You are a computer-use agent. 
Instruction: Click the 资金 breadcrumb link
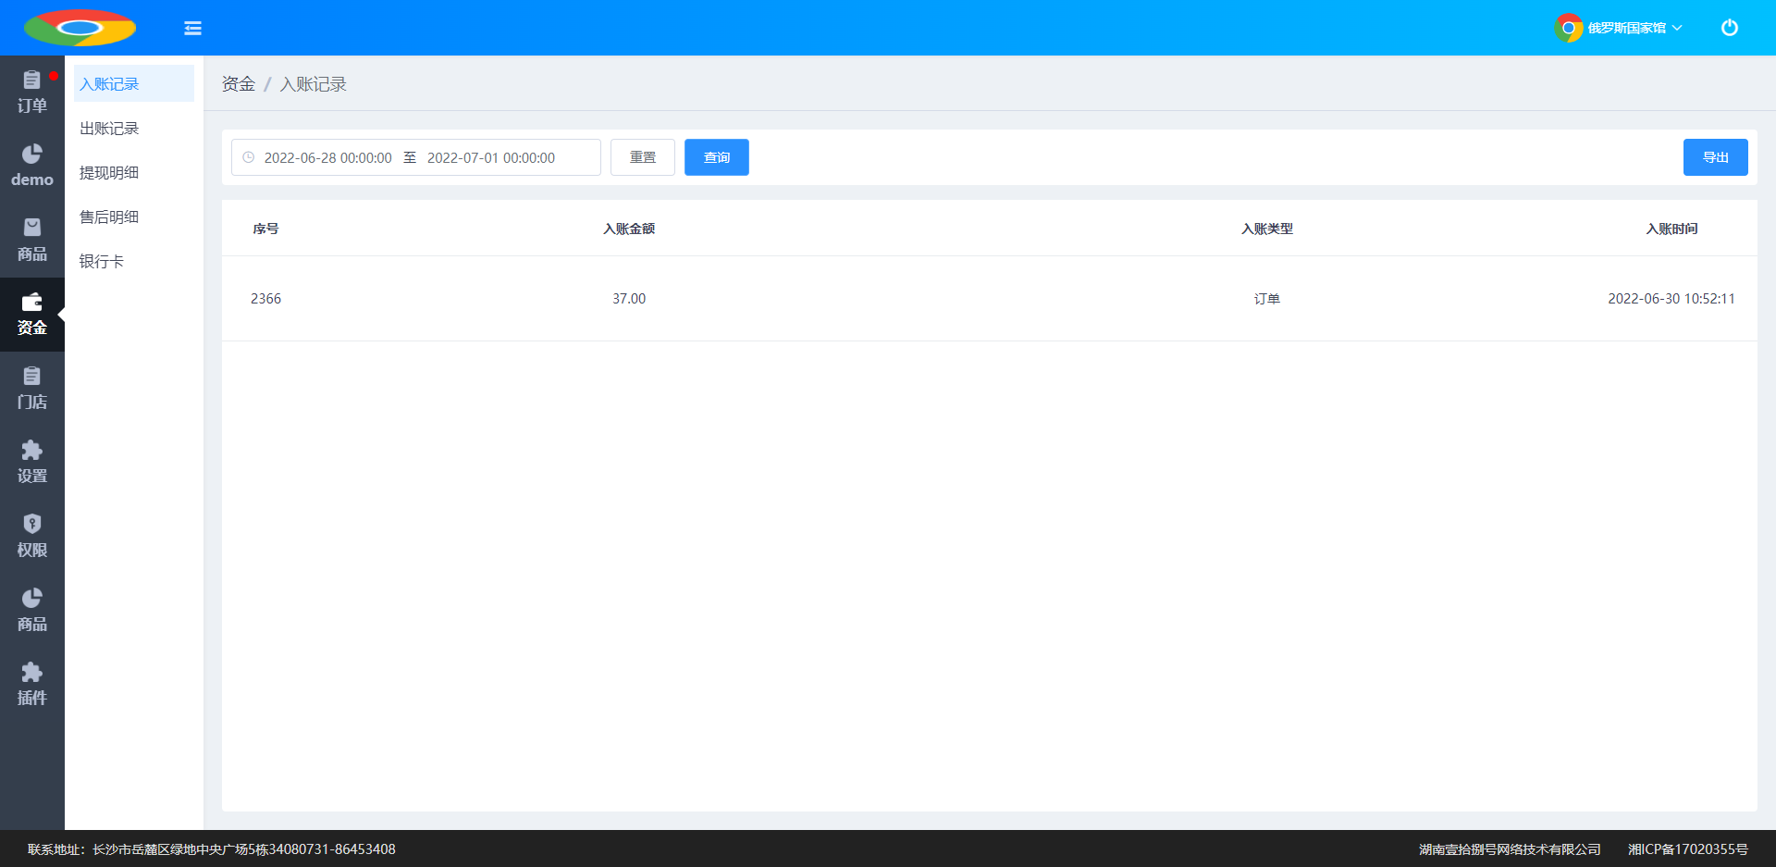[x=238, y=84]
